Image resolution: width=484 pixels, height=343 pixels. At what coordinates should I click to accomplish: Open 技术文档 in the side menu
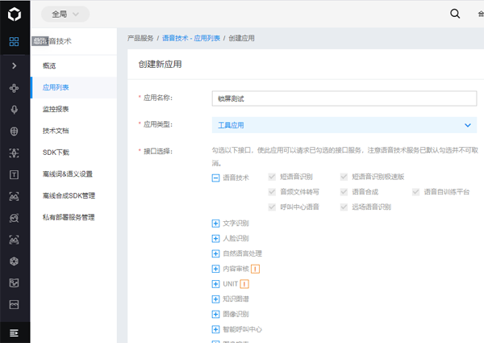coord(56,130)
